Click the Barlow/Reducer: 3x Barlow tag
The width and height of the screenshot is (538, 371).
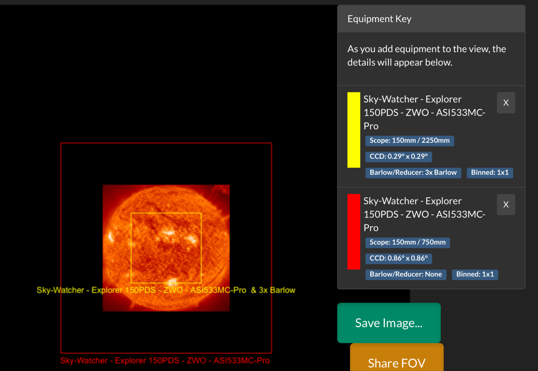pos(413,173)
